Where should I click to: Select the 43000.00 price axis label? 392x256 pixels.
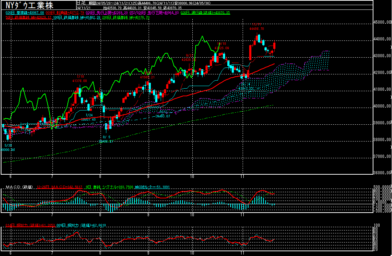[382, 56]
